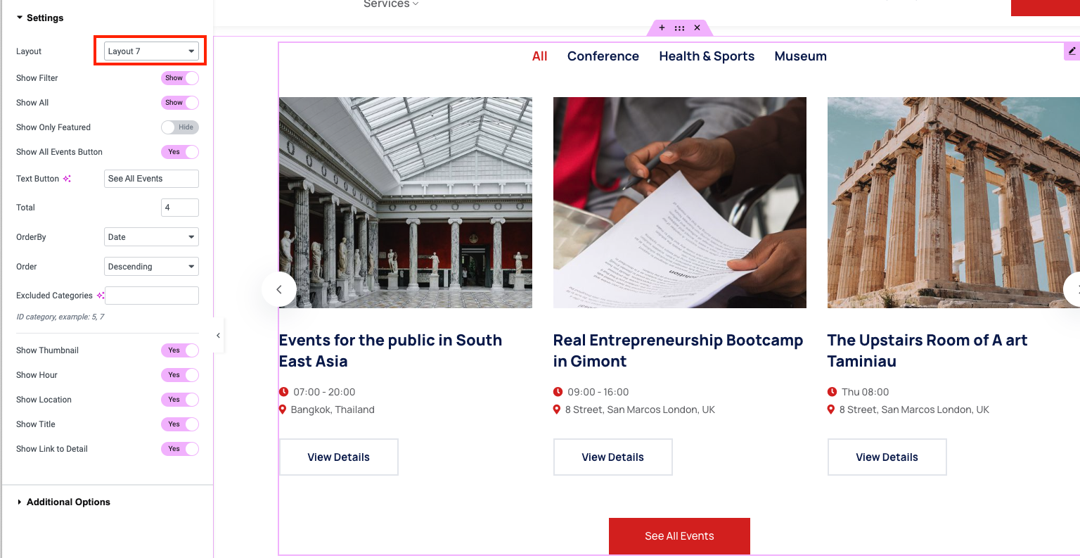Select the Conference filter tab
1080x558 pixels.
(x=603, y=56)
